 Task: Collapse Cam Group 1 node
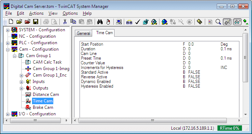point(15,56)
